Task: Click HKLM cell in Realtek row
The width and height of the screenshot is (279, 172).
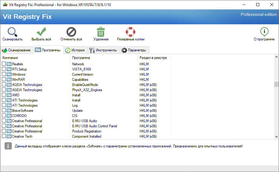Action: point(144,64)
